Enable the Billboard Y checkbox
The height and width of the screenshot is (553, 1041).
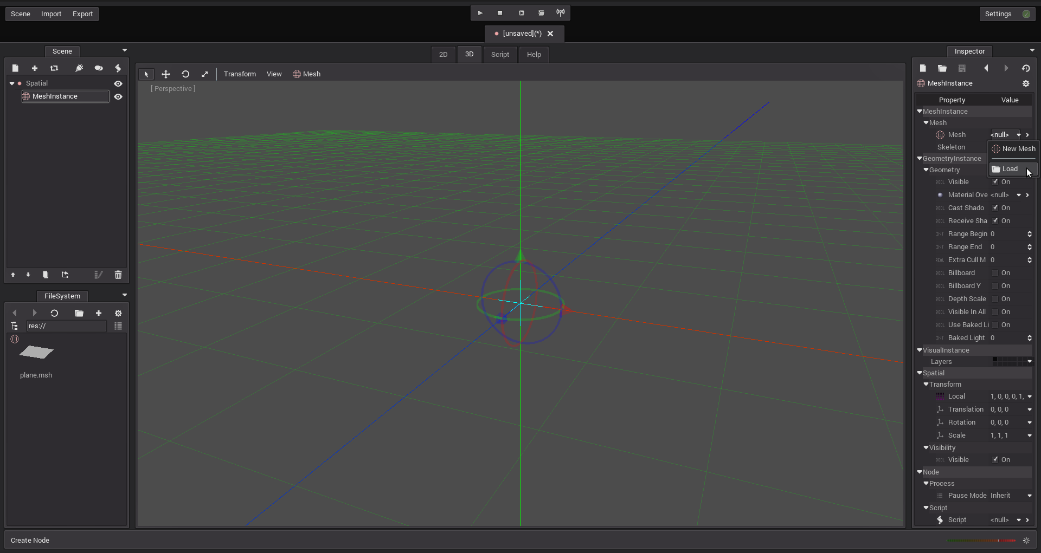995,286
